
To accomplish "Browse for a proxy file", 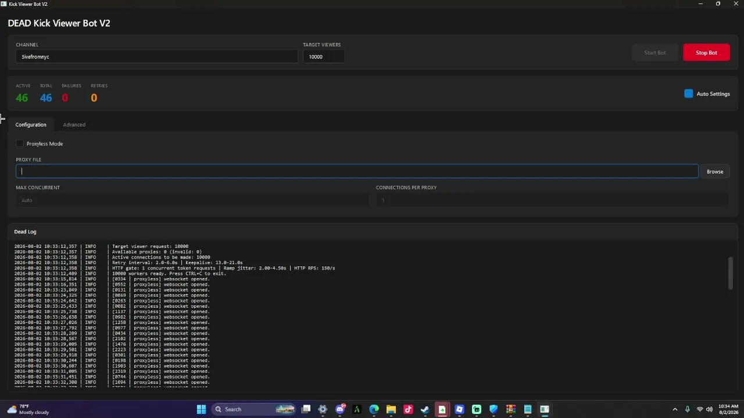I will pos(715,171).
